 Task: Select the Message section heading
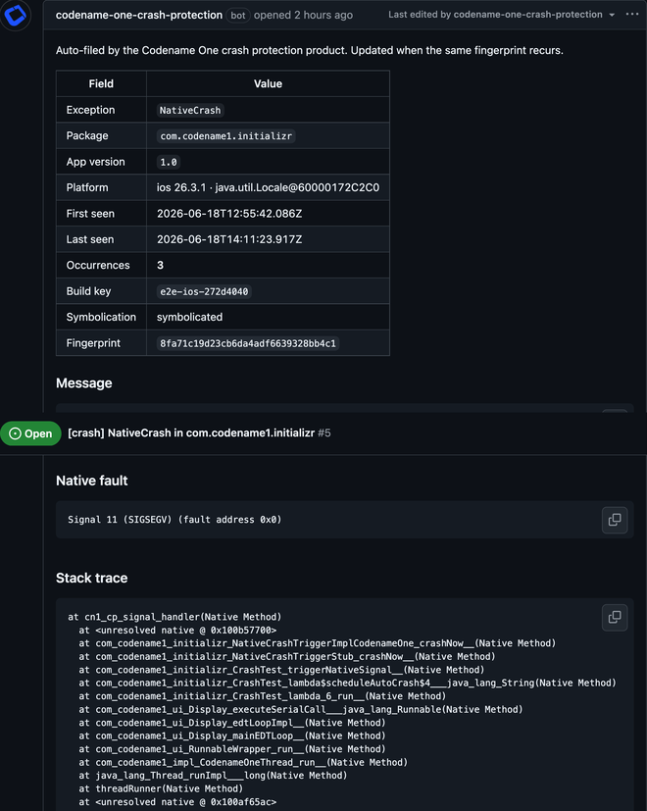pyautogui.click(x=83, y=383)
